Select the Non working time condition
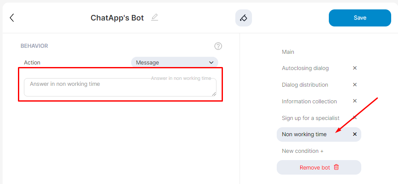Image resolution: width=398 pixels, height=184 pixels. click(304, 134)
